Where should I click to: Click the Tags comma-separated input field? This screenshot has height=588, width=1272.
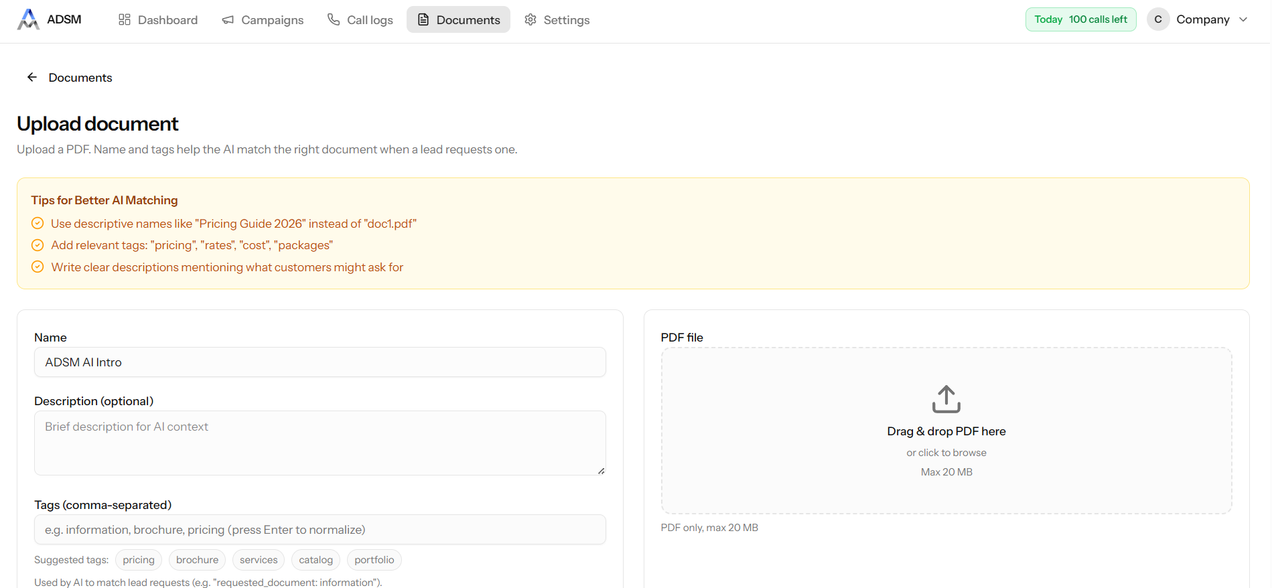coord(320,530)
